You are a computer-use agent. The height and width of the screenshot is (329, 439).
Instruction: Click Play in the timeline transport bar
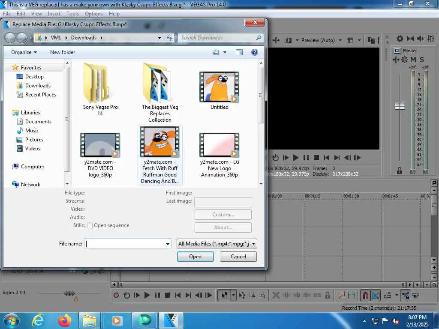[147, 295]
